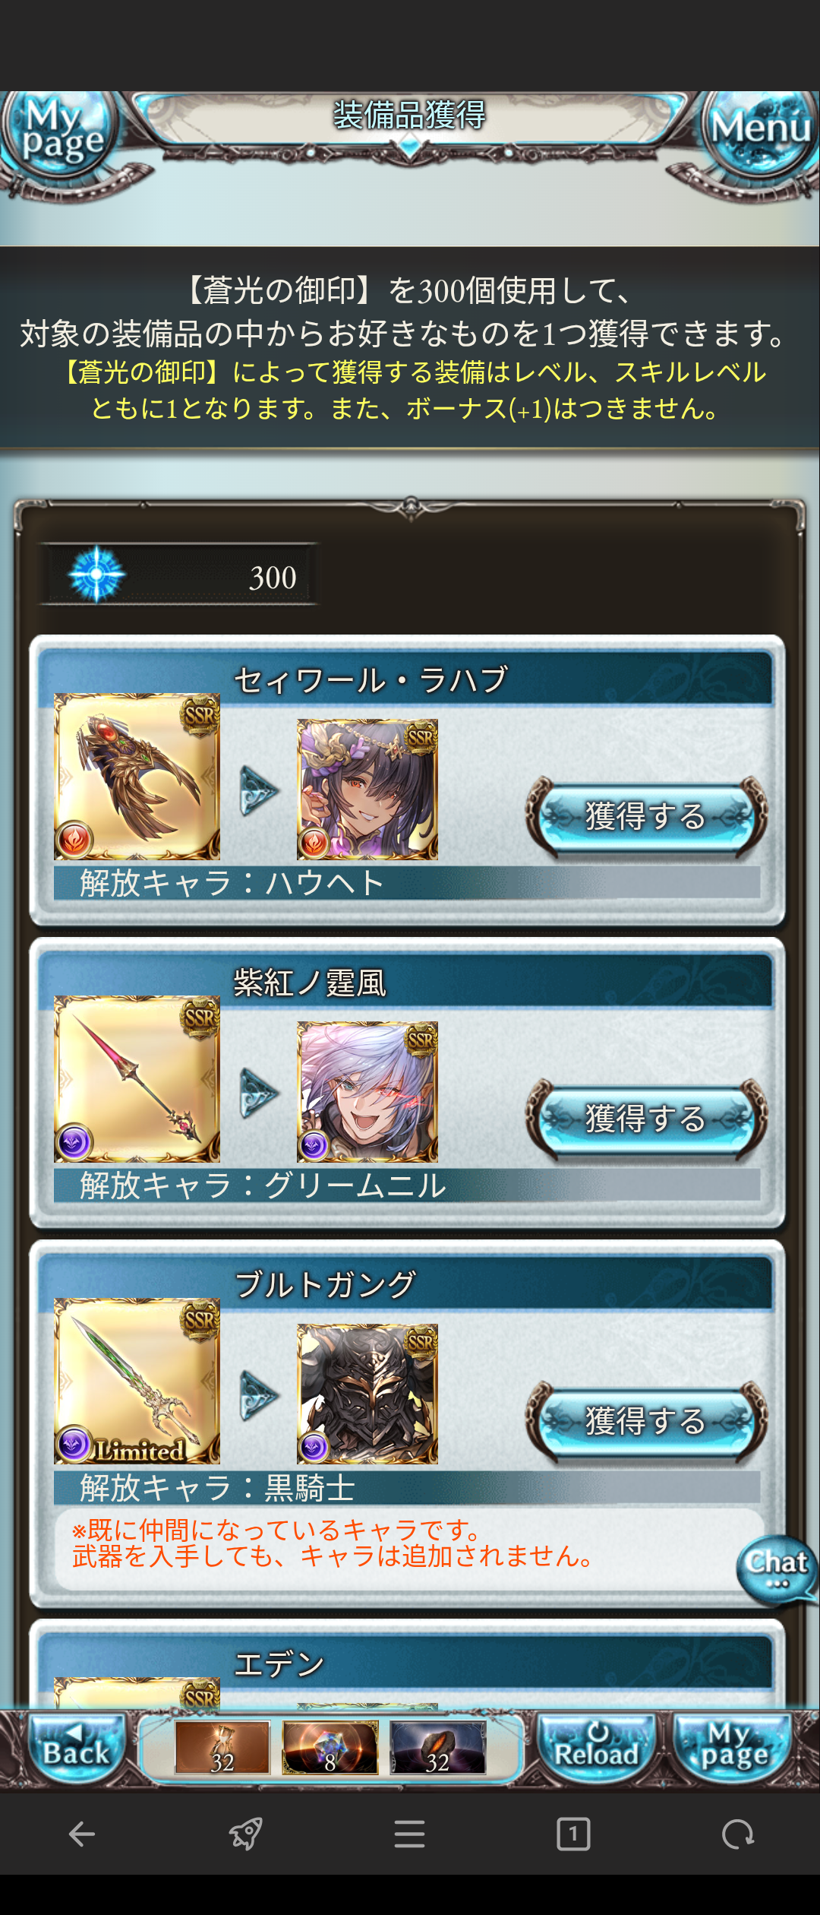820x1915 pixels.
Task: Click 獲得する for セィワール・ラハブ
Action: (646, 816)
